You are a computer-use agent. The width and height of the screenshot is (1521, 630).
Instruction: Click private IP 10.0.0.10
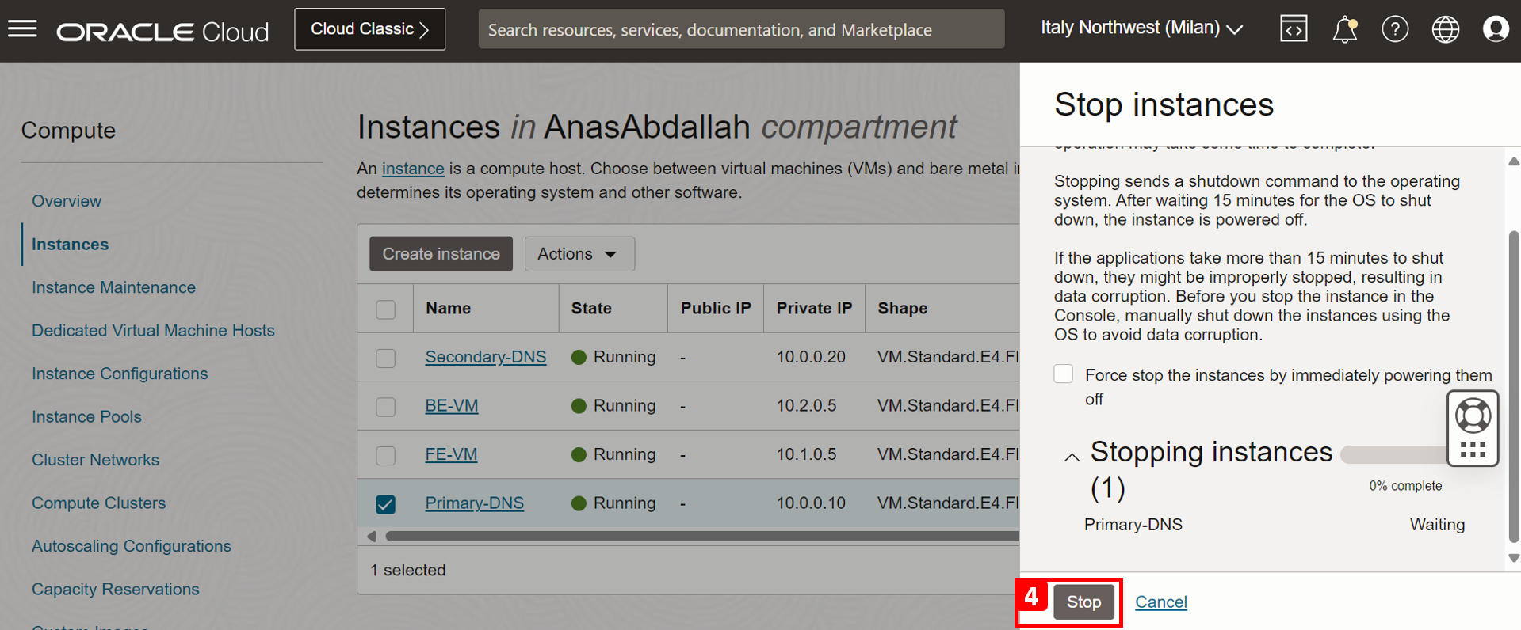tap(811, 503)
